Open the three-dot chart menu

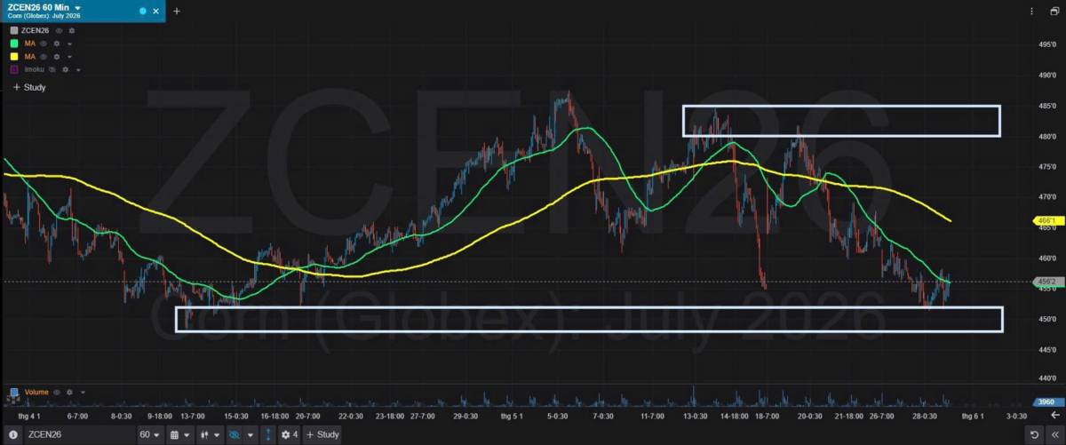pos(1031,11)
